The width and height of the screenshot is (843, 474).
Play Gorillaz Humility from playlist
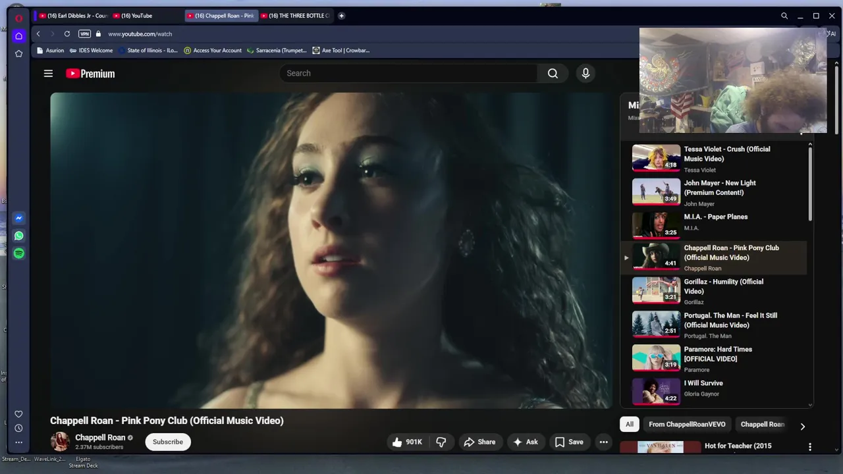pos(715,291)
